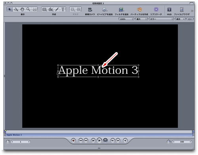Screen dimensions: 198x155
Task: Select the line drawing tool
Action: [x=57, y=9]
